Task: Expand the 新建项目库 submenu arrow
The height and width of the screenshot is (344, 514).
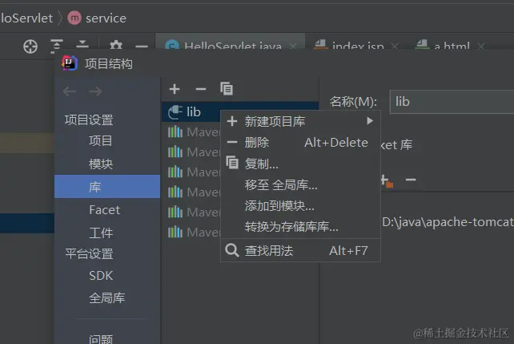Action: pos(370,121)
